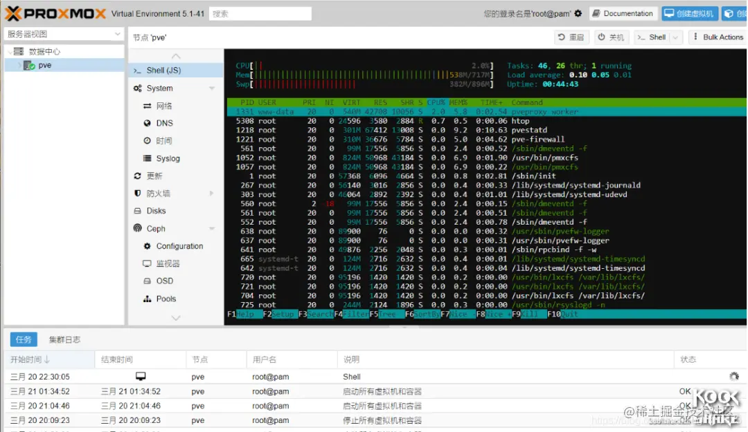Open the Pools sitemap icon entry

(x=147, y=299)
